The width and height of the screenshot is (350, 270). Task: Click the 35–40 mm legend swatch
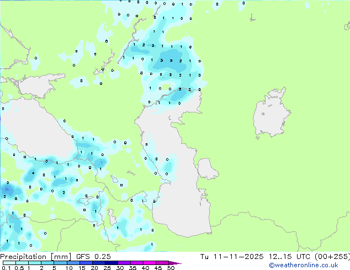(136, 263)
